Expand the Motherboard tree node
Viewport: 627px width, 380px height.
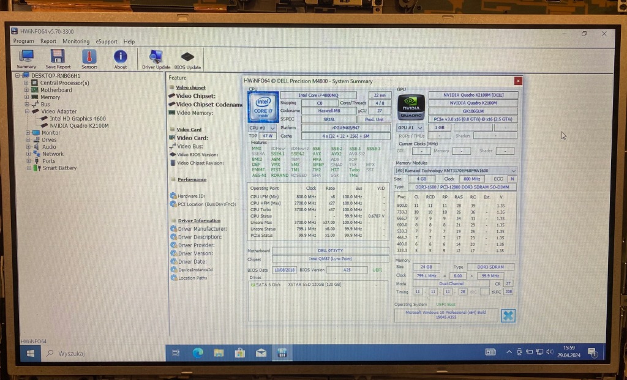[26, 90]
